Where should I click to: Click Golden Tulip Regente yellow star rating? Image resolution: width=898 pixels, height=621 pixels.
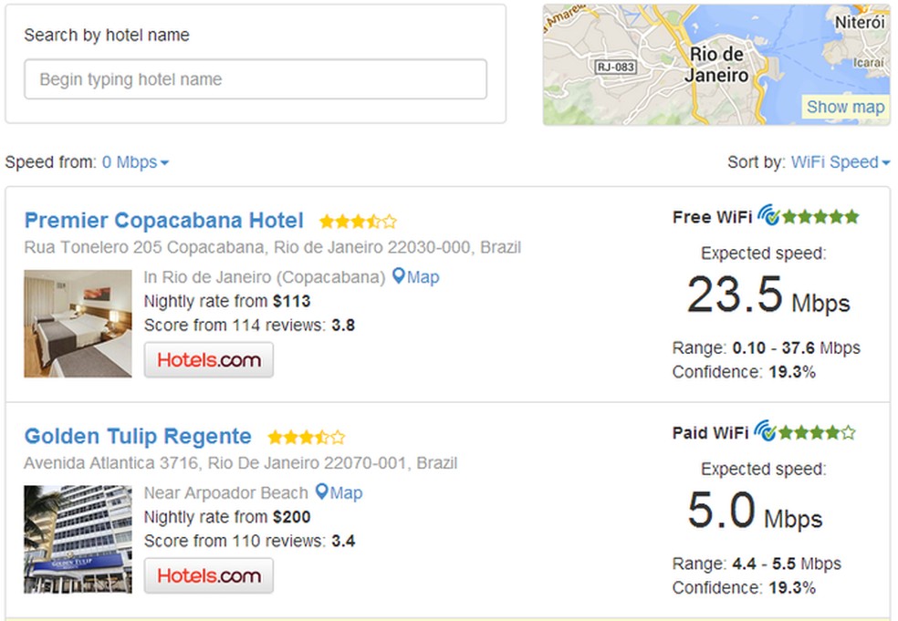pos(306,438)
